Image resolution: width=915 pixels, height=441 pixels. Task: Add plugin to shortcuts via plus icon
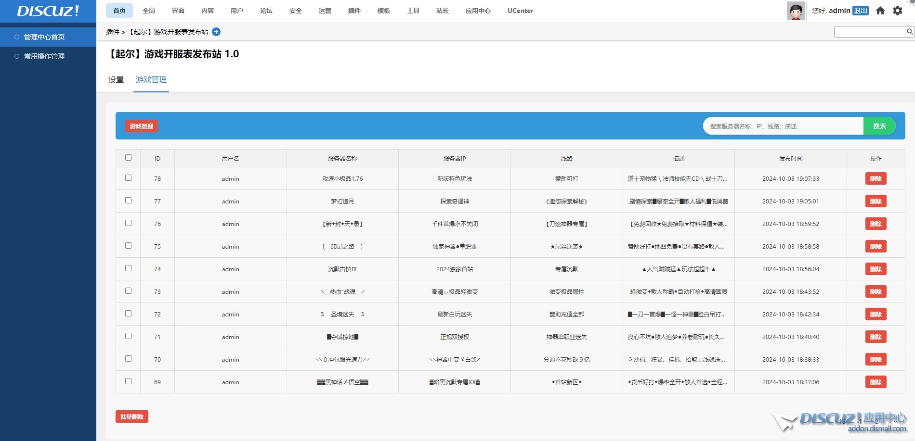point(216,32)
